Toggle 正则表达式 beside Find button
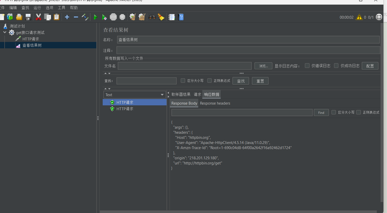387x213 pixels. click(359, 112)
